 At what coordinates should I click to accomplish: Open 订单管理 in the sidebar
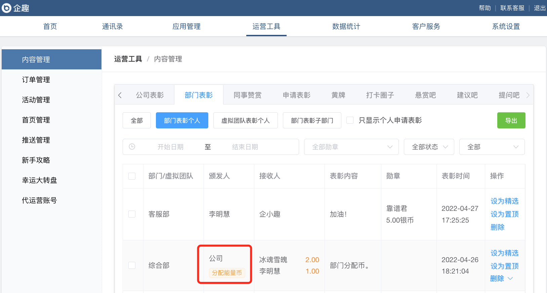tap(51, 79)
